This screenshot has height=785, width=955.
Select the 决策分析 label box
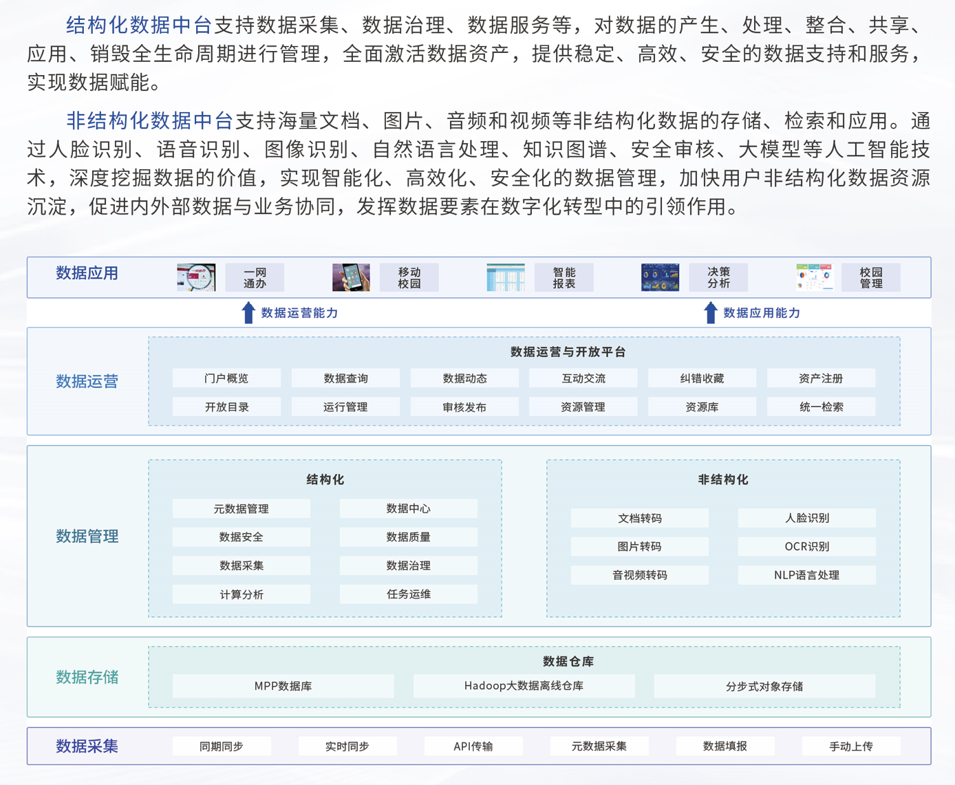718,277
